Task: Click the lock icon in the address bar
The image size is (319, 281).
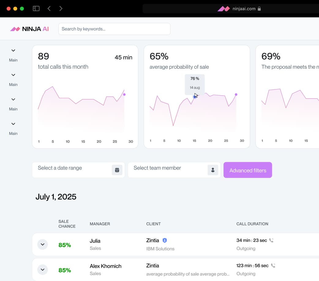Action: [x=259, y=9]
